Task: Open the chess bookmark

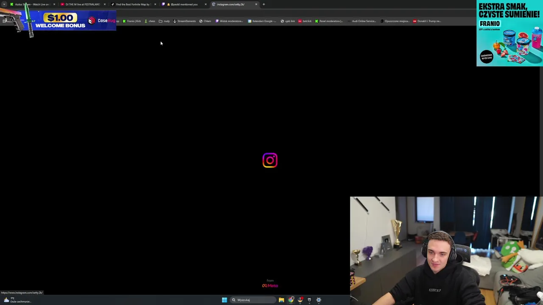Action: click(150, 21)
